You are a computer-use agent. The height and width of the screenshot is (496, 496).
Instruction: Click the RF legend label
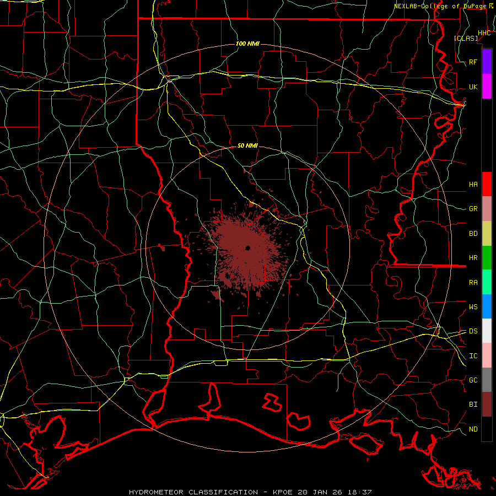click(x=473, y=62)
